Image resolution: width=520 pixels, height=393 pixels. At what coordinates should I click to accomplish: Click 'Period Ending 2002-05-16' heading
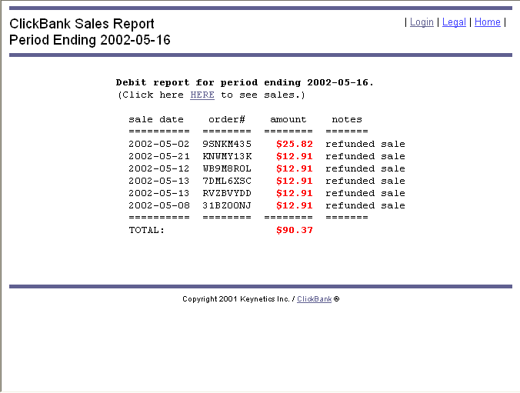[x=90, y=40]
